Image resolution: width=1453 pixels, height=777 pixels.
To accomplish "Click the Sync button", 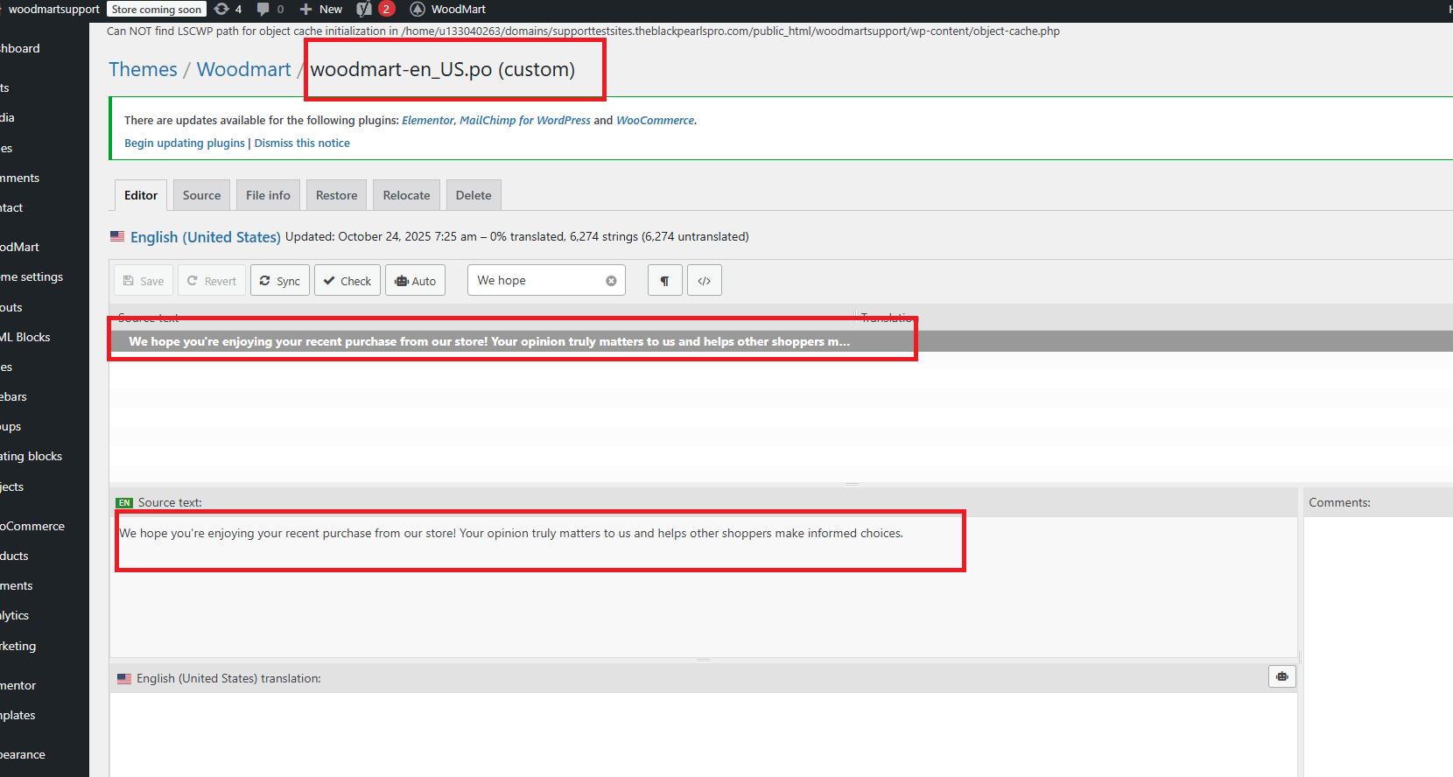I will (x=280, y=281).
